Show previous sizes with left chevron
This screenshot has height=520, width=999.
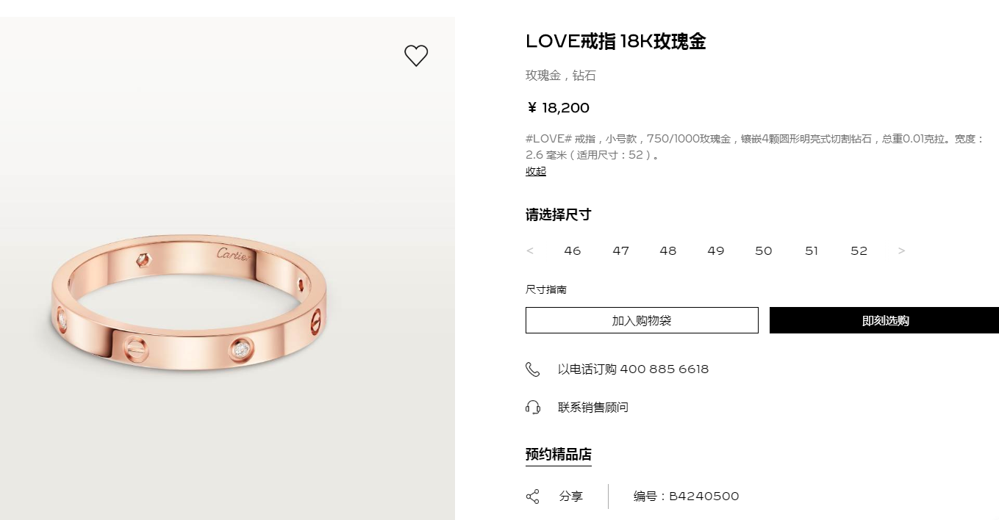530,251
